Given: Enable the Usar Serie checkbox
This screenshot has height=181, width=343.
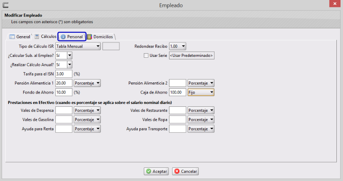Looking at the screenshot, I should pos(146,56).
